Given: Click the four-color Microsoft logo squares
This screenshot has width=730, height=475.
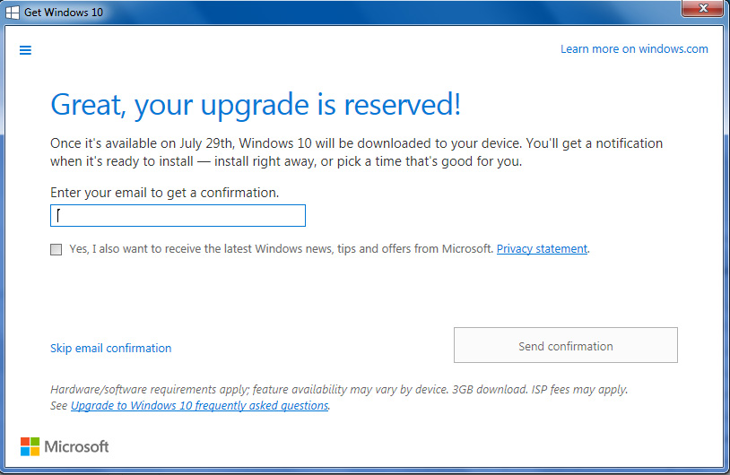Looking at the screenshot, I should (x=30, y=446).
